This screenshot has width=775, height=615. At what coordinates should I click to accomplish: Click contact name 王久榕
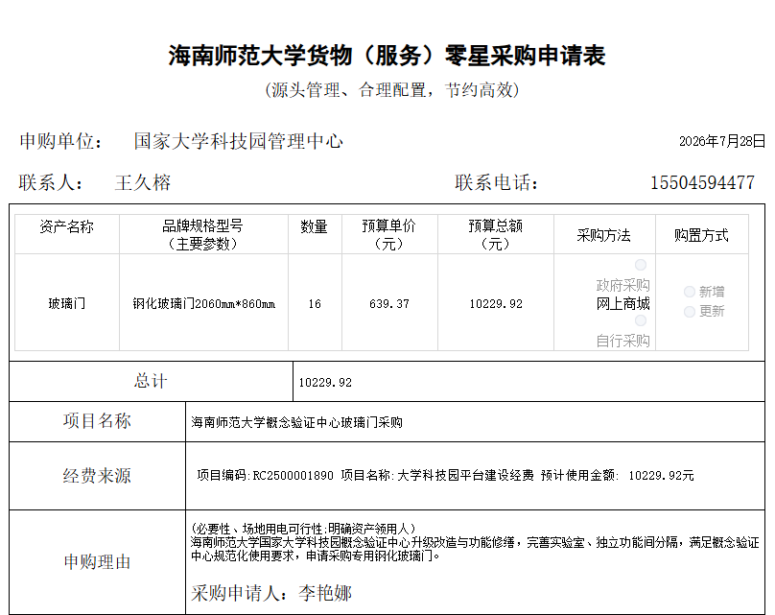[143, 183]
